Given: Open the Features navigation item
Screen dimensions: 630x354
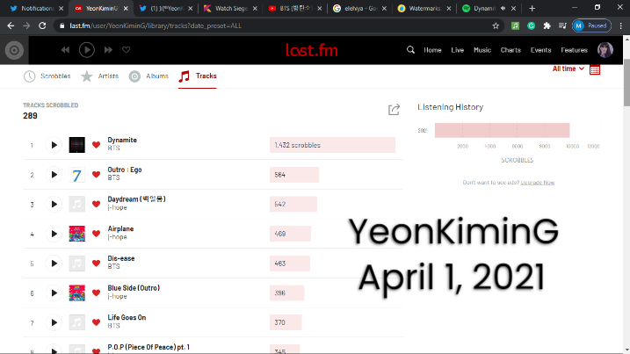Looking at the screenshot, I should (x=574, y=50).
